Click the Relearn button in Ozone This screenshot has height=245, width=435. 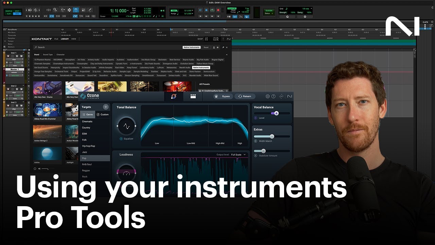[245, 96]
